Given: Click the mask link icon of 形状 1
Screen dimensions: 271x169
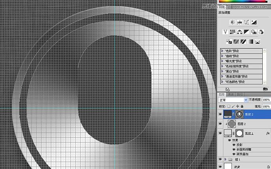Looking at the screenshot, I should coord(233,133).
